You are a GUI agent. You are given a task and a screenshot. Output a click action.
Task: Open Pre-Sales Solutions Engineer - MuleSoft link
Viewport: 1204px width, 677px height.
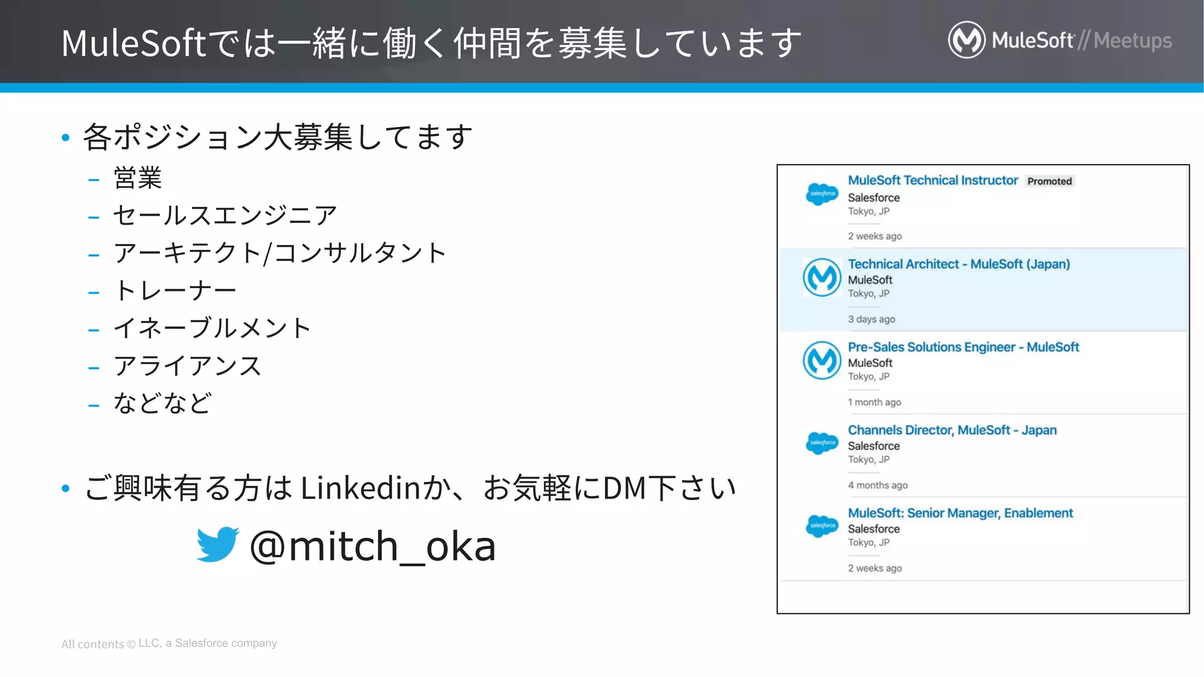click(964, 347)
